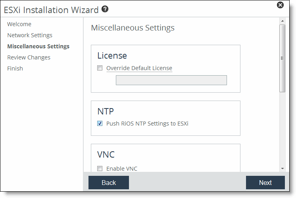Select Miscellaneous Settings in sidebar
This screenshot has height=198, width=296.
pos(38,46)
